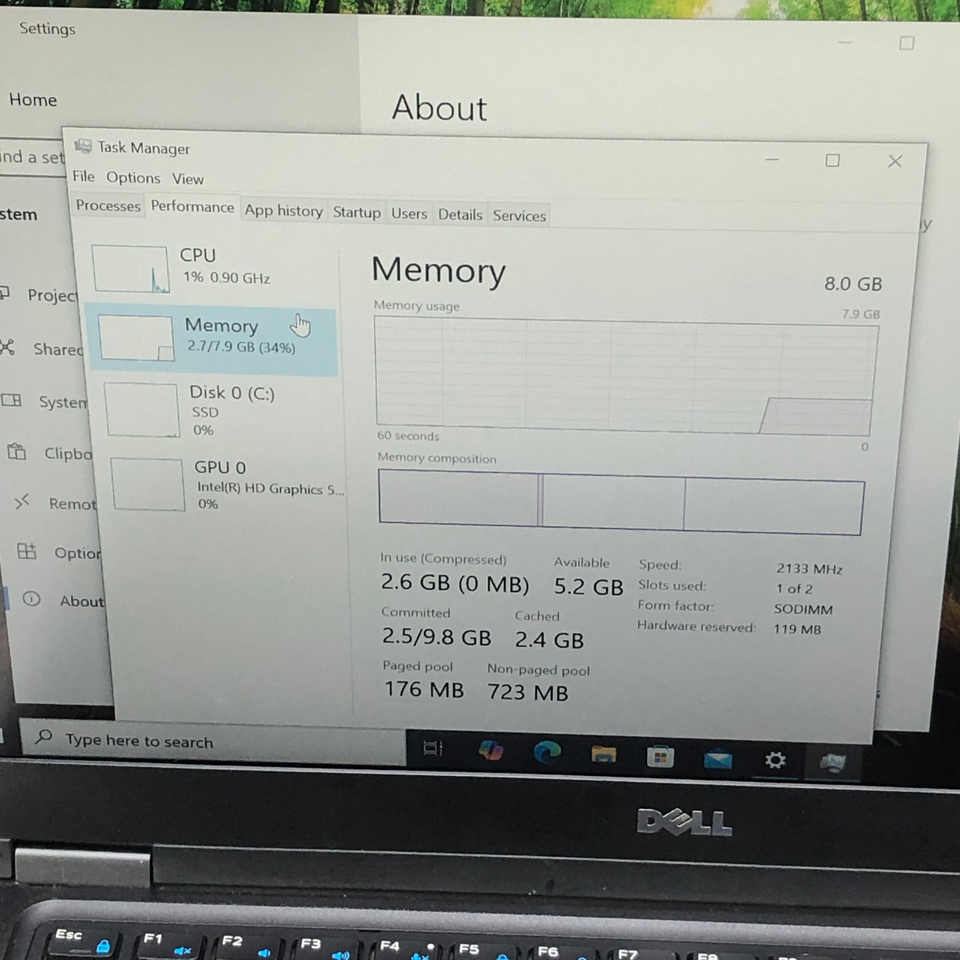
Task: Click the 8.0 GB total memory value
Action: 853,284
